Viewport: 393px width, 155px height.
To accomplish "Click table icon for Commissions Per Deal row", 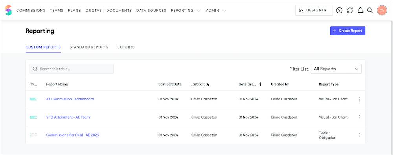I will click(33, 135).
